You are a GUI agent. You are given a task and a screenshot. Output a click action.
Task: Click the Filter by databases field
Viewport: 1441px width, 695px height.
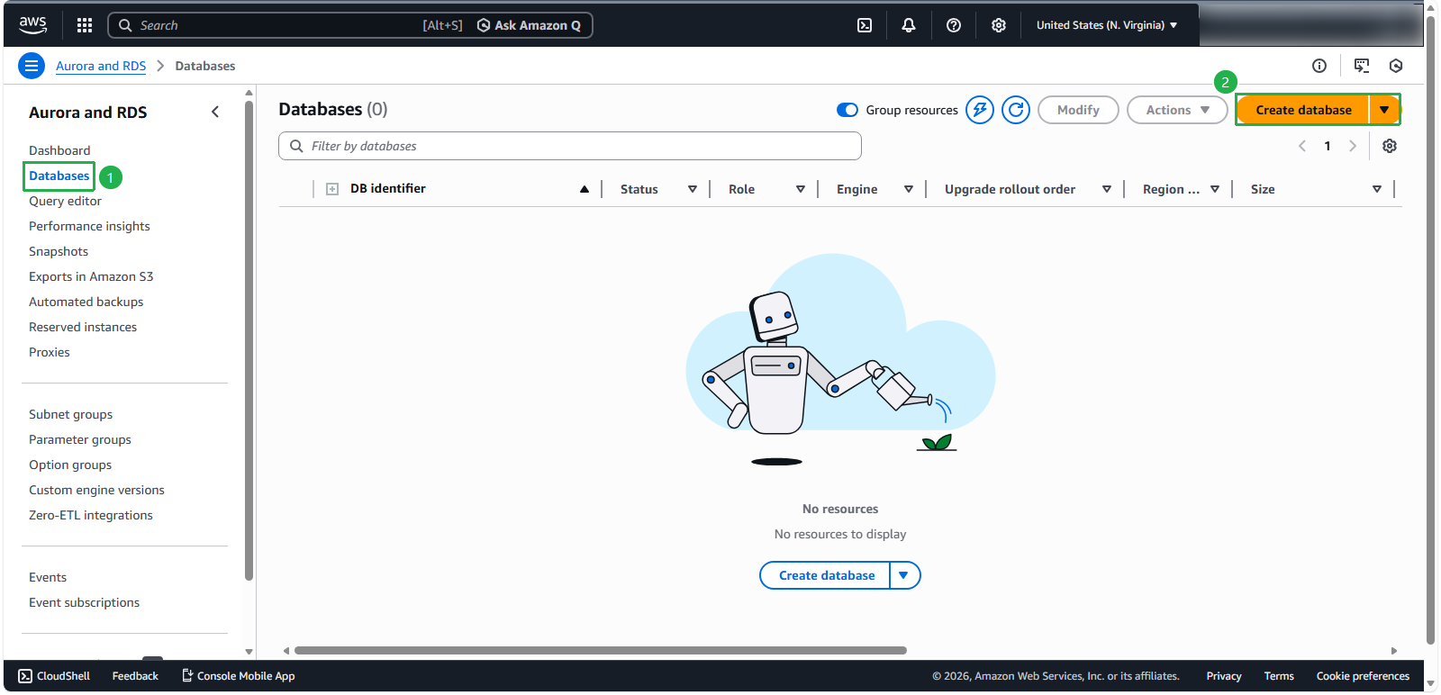[570, 146]
